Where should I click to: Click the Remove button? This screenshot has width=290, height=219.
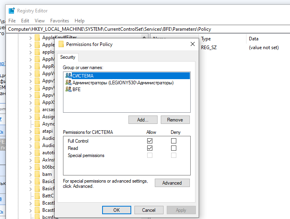[x=175, y=119]
